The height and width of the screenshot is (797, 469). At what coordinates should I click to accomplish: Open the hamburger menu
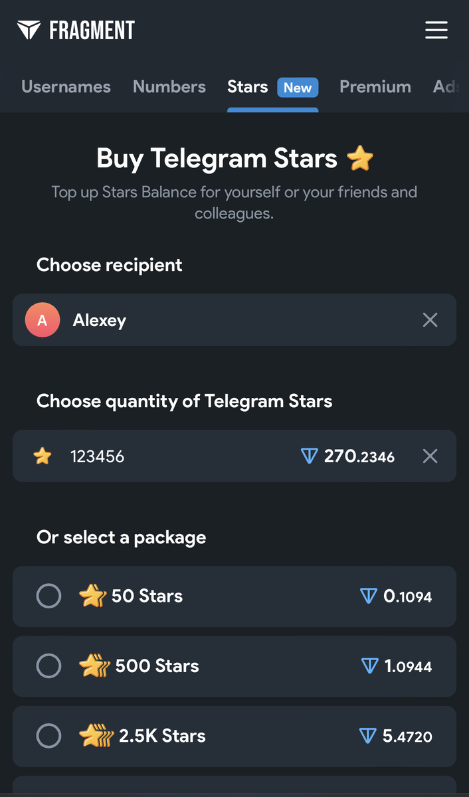pos(436,30)
